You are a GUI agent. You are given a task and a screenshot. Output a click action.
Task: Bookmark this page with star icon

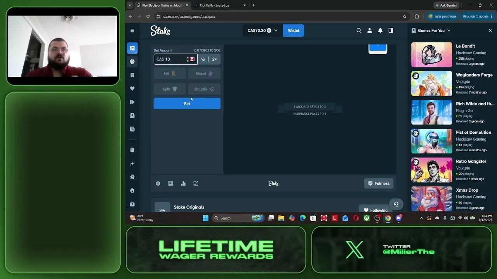(405, 16)
